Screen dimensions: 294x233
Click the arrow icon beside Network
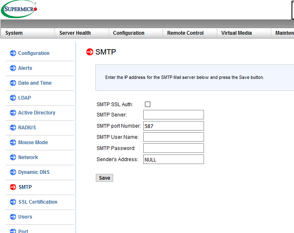[13, 157]
